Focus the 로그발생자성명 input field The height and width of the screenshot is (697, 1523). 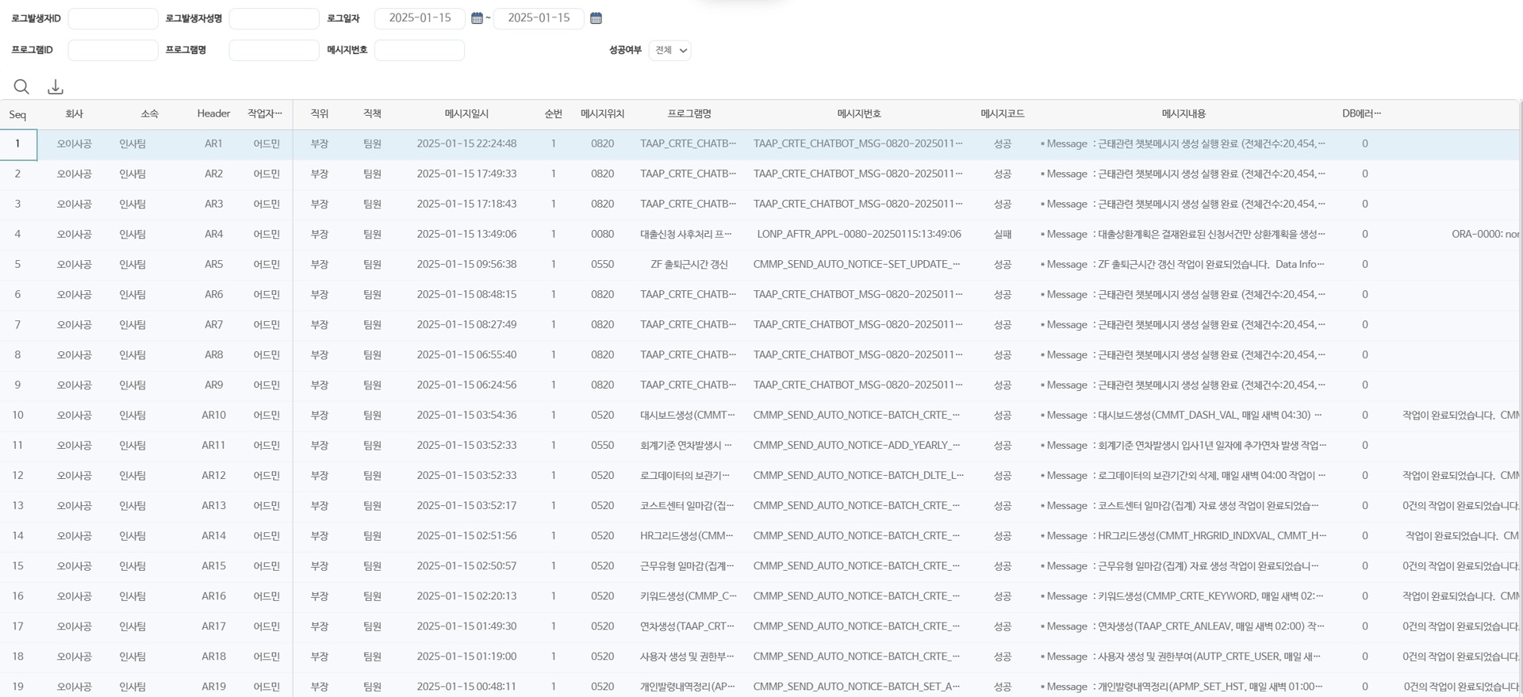point(274,18)
